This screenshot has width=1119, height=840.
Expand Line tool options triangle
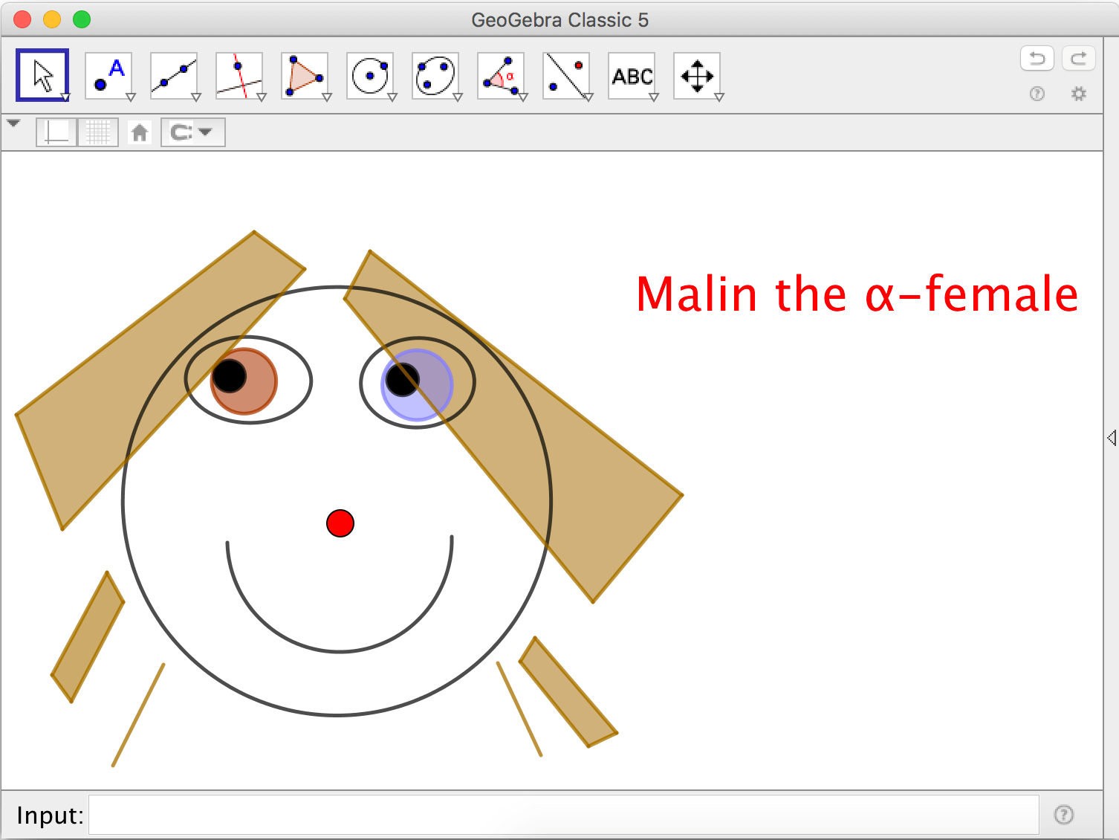pos(196,97)
